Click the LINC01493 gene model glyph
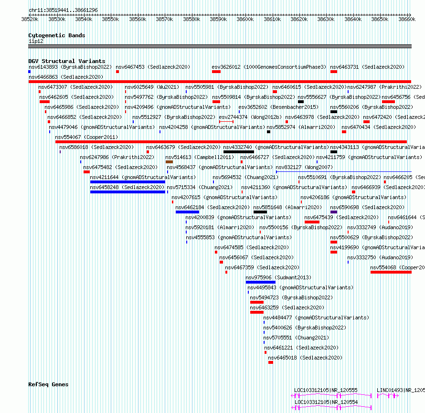Screen dimensions: 425x413 pyautogui.click(x=388, y=396)
